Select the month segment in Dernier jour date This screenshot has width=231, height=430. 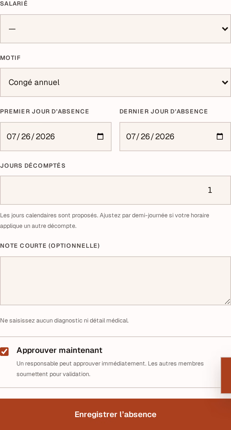click(131, 137)
